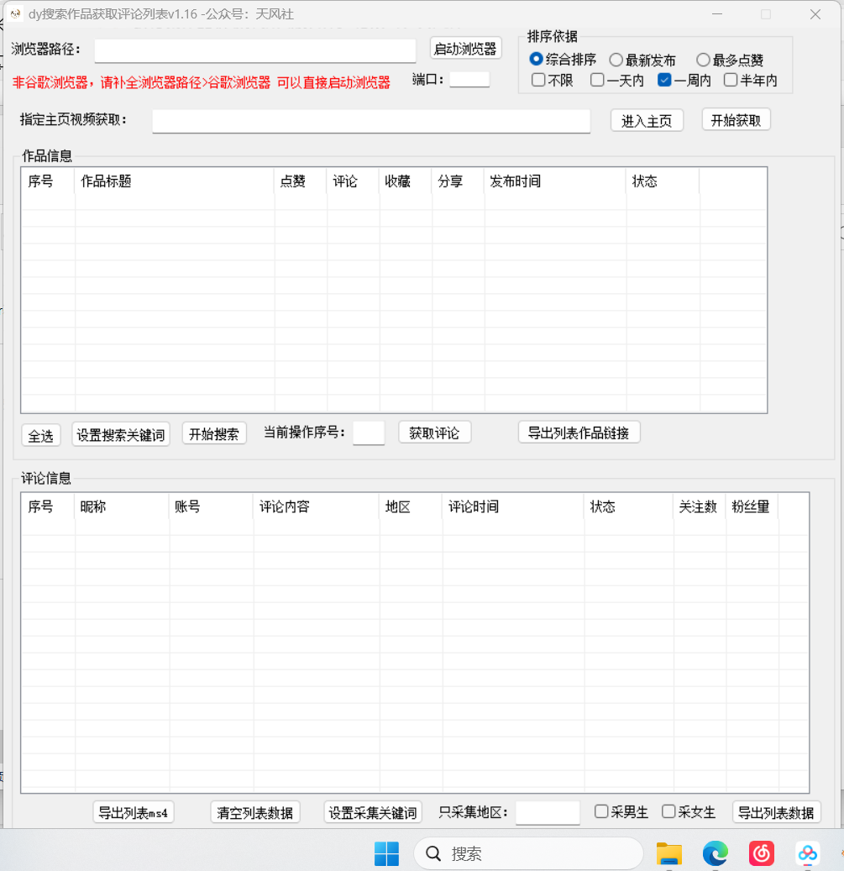The height and width of the screenshot is (871, 844).
Task: Click inside the 端口 input field
Action: coord(469,79)
